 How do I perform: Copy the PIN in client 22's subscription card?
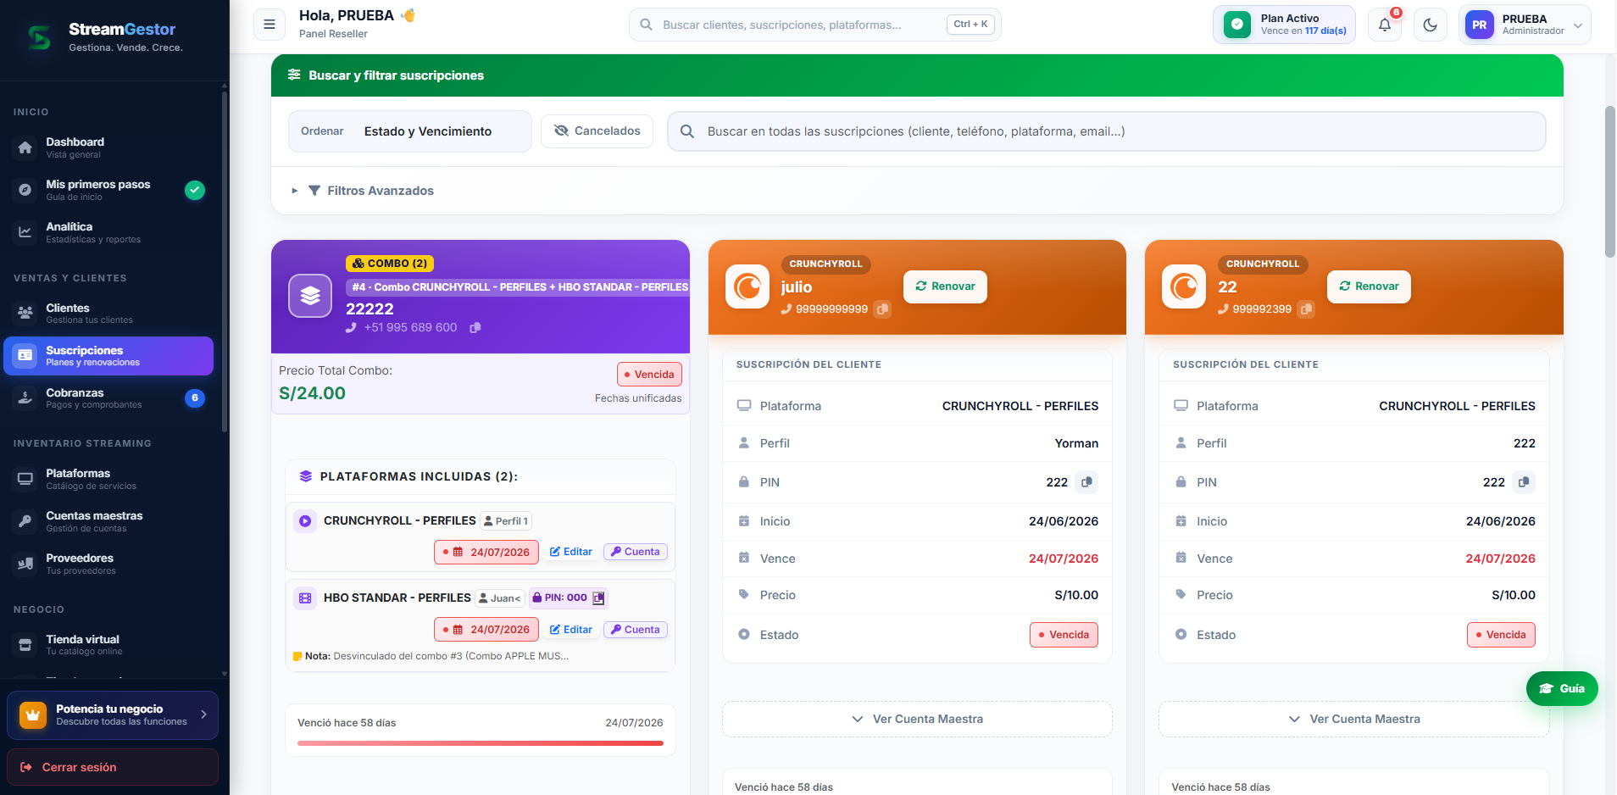[1524, 482]
